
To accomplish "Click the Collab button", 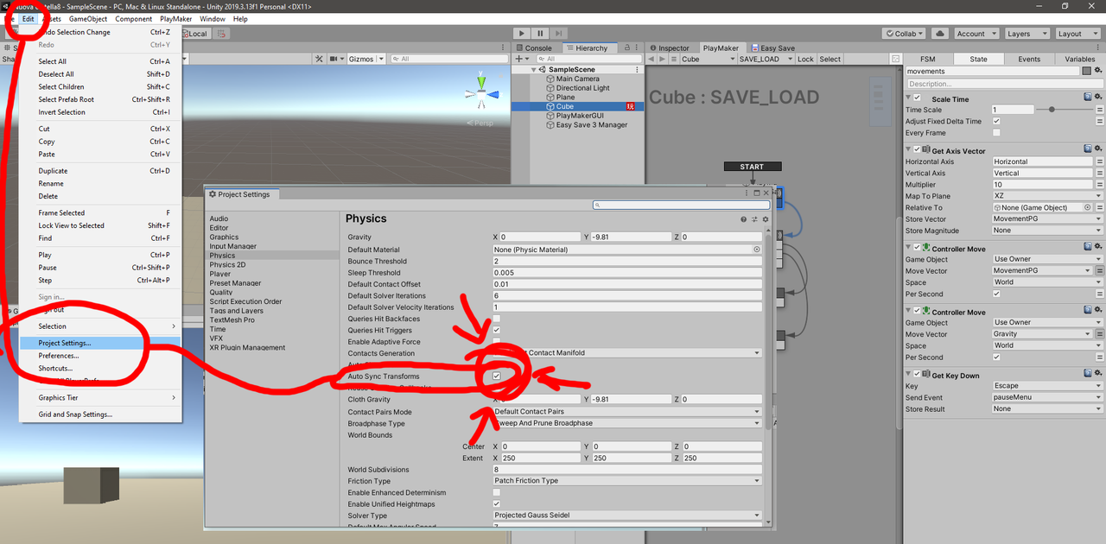I will tap(904, 34).
